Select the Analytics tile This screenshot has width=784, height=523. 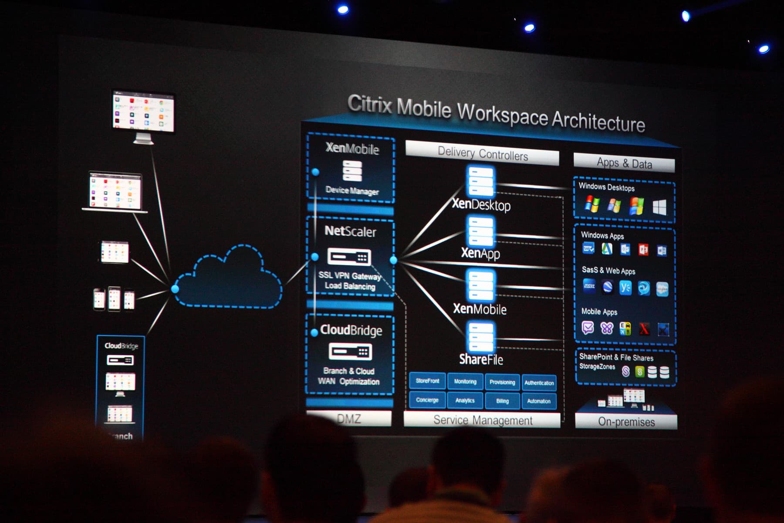pyautogui.click(x=465, y=401)
